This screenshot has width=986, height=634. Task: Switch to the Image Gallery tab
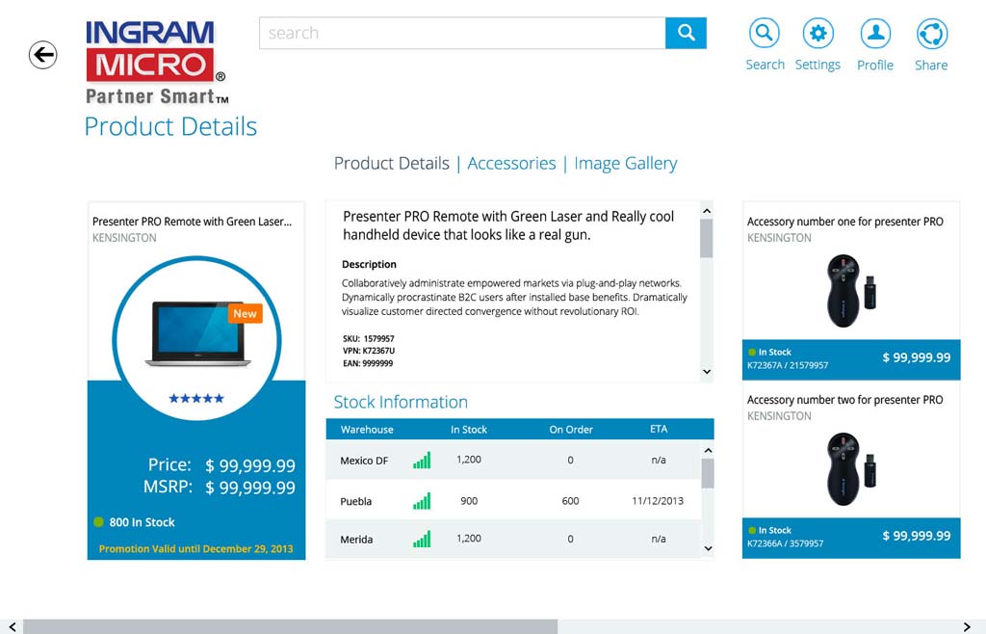(625, 163)
